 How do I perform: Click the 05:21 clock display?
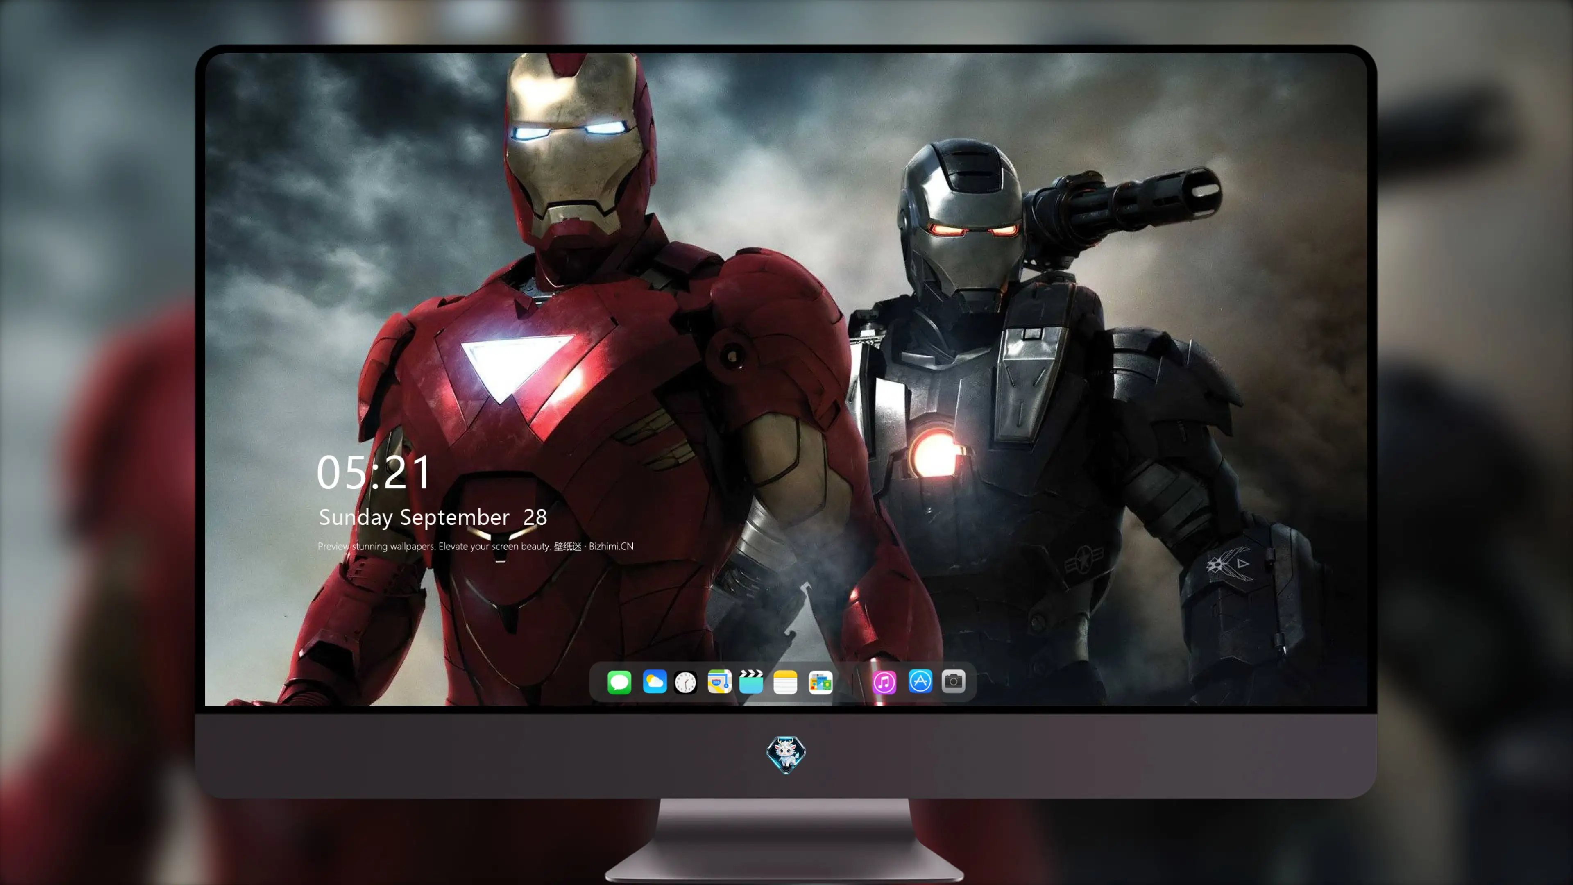pyautogui.click(x=374, y=472)
